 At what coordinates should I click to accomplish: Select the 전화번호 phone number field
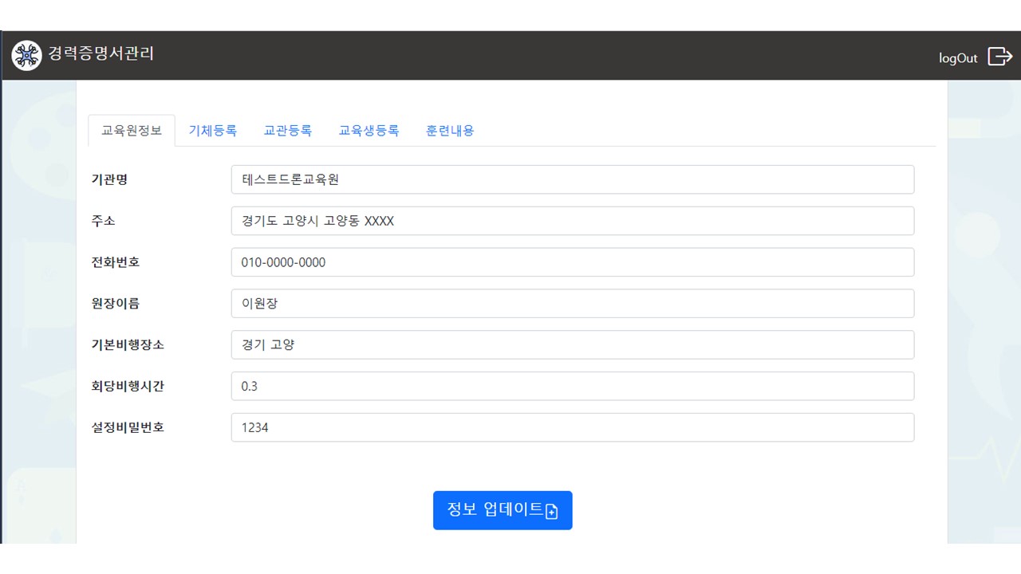pos(572,262)
